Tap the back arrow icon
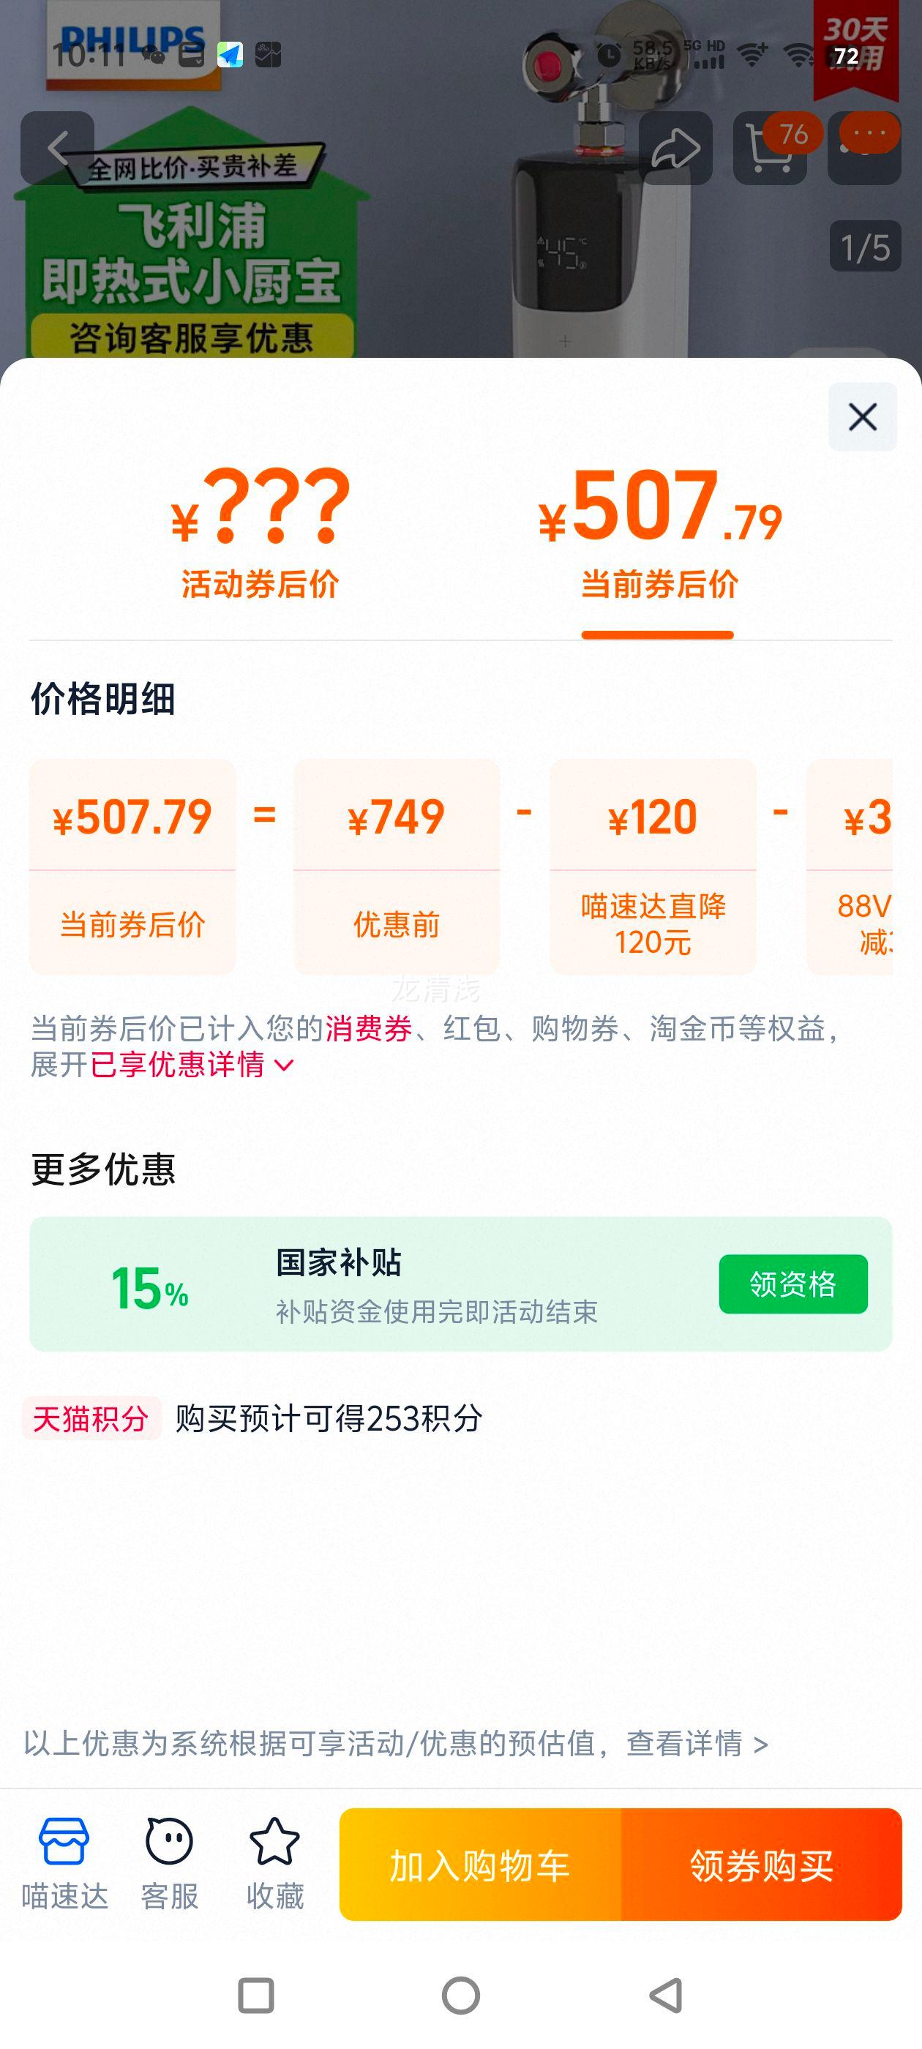Screen dimensions: 922x2049 point(57,148)
